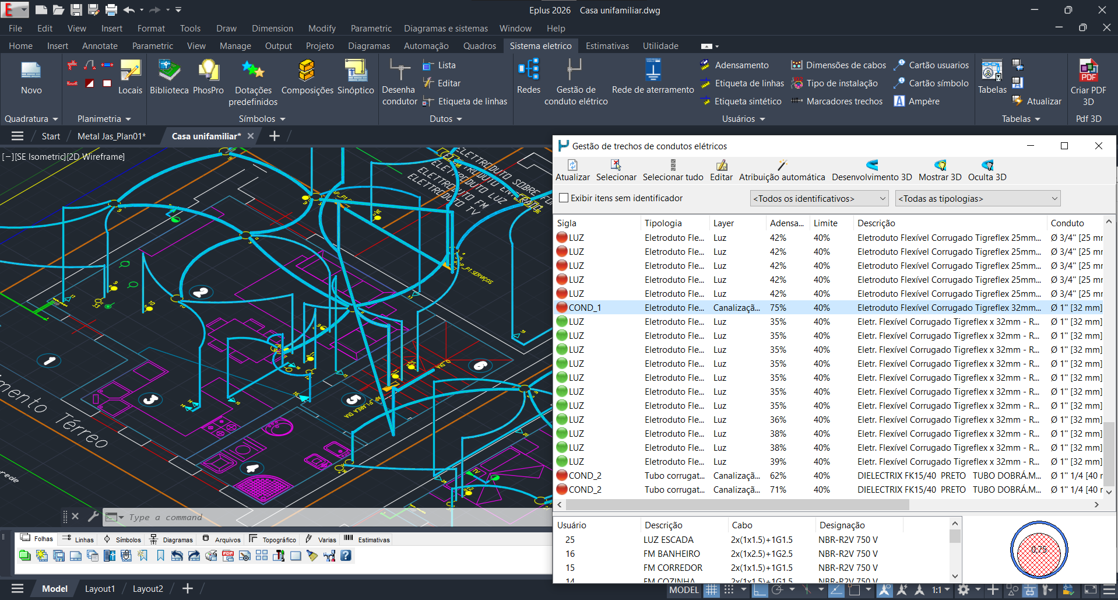Click Mostrar 3D button
The height and width of the screenshot is (600, 1118).
pos(940,170)
